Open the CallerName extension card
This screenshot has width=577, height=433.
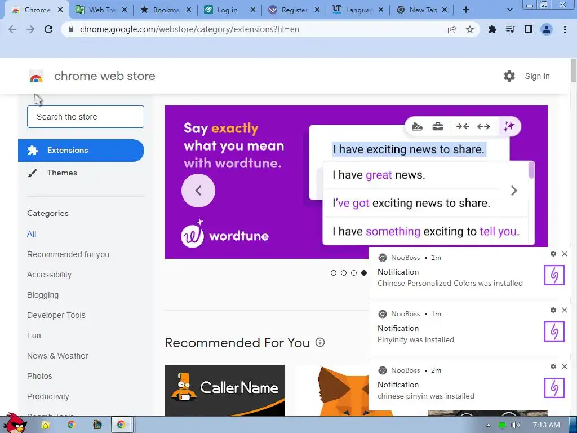[224, 390]
